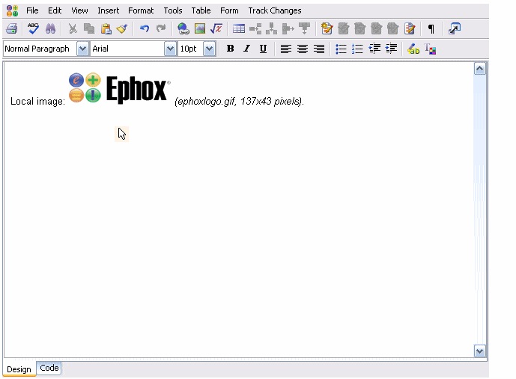Paste from clipboard icon
516x379 pixels.
point(106,28)
